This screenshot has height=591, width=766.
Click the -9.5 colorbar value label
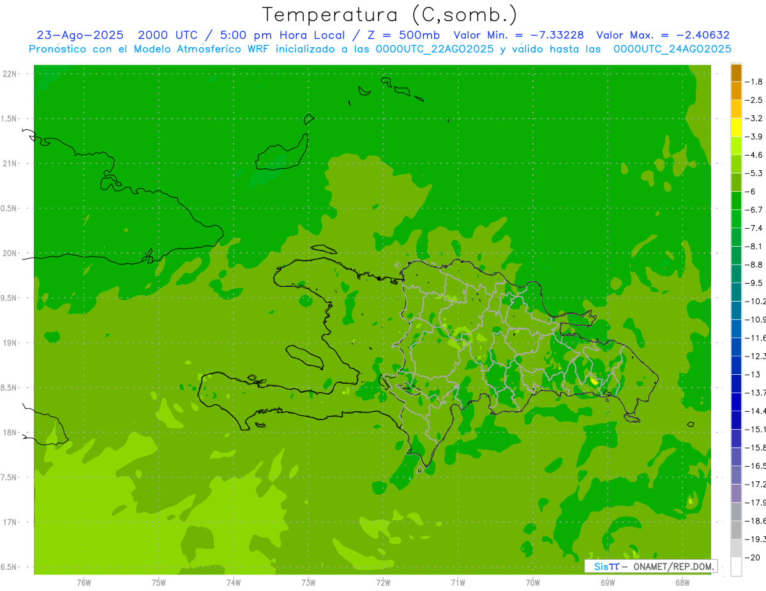click(755, 282)
